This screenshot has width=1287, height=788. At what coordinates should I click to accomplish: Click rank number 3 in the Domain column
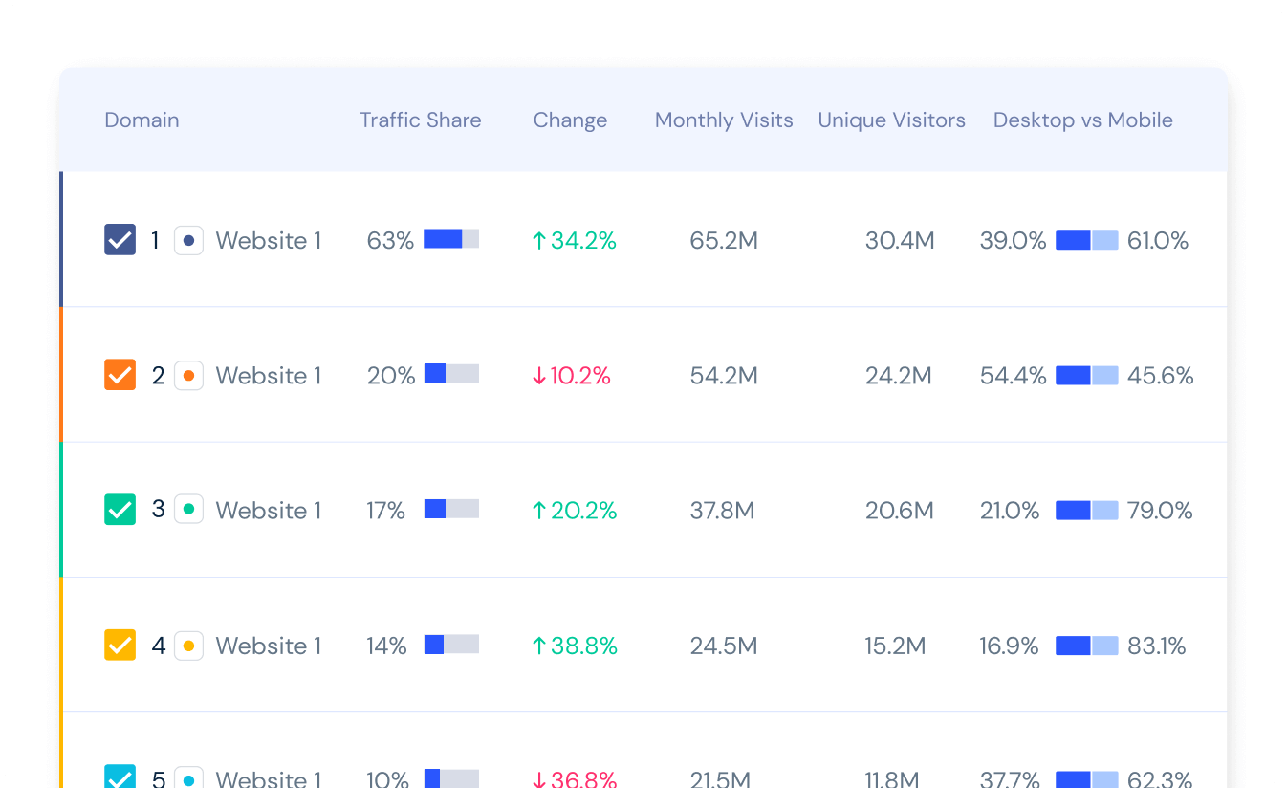pos(158,509)
